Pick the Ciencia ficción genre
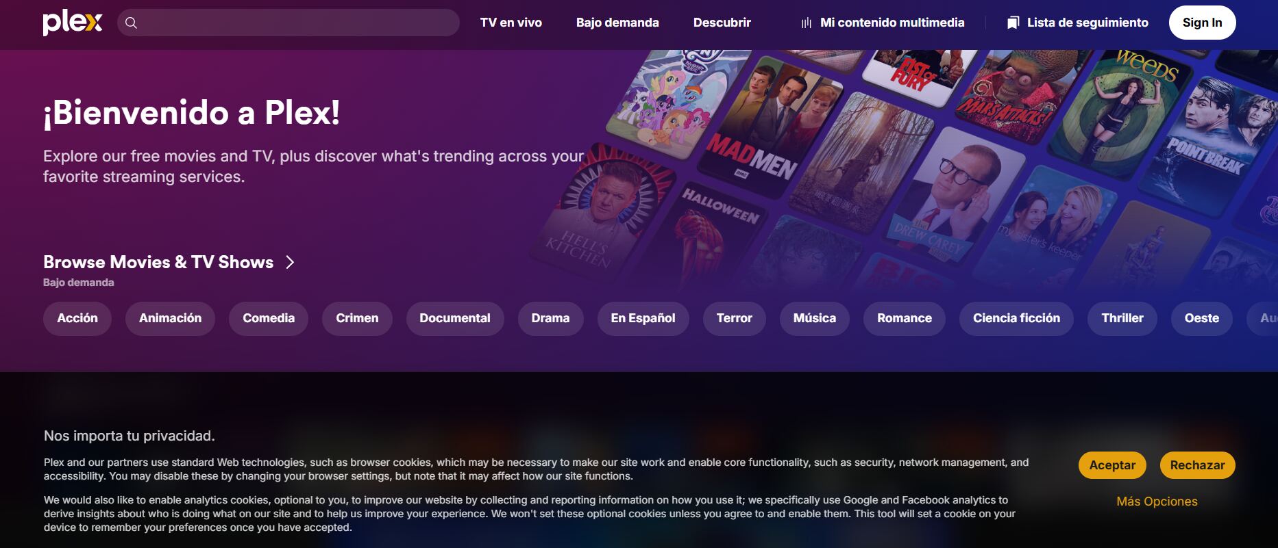Screen dimensions: 1278x548 pyautogui.click(x=1016, y=318)
